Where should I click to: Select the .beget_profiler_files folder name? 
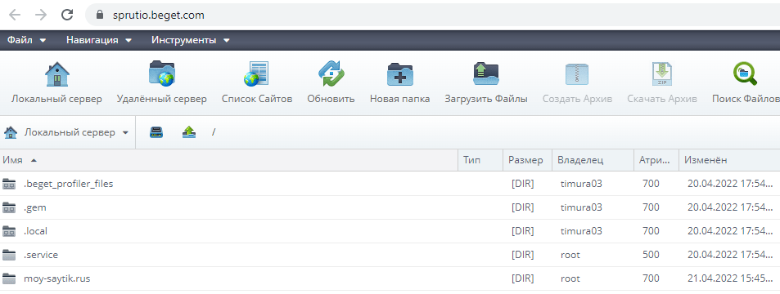[69, 184]
